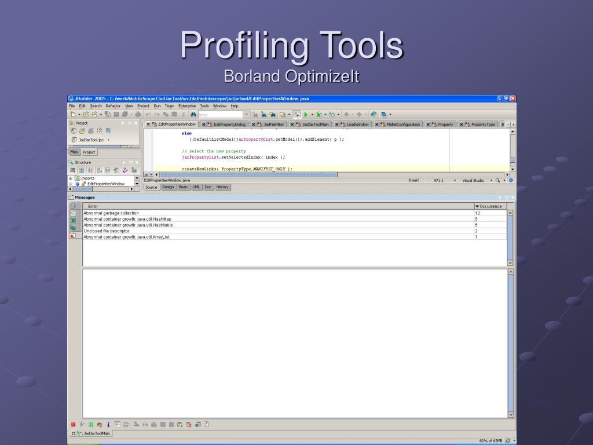Click the New file icon in toolbar
This screenshot has height=445, width=593.
coord(72,114)
